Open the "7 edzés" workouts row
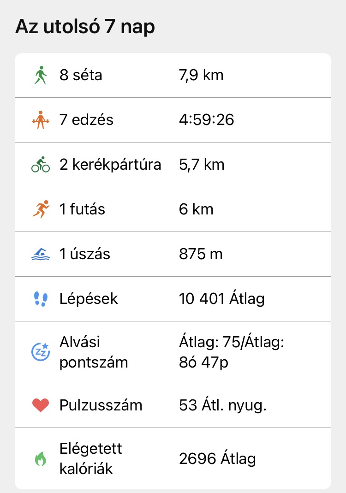This screenshot has height=493, width=346. pos(86,120)
